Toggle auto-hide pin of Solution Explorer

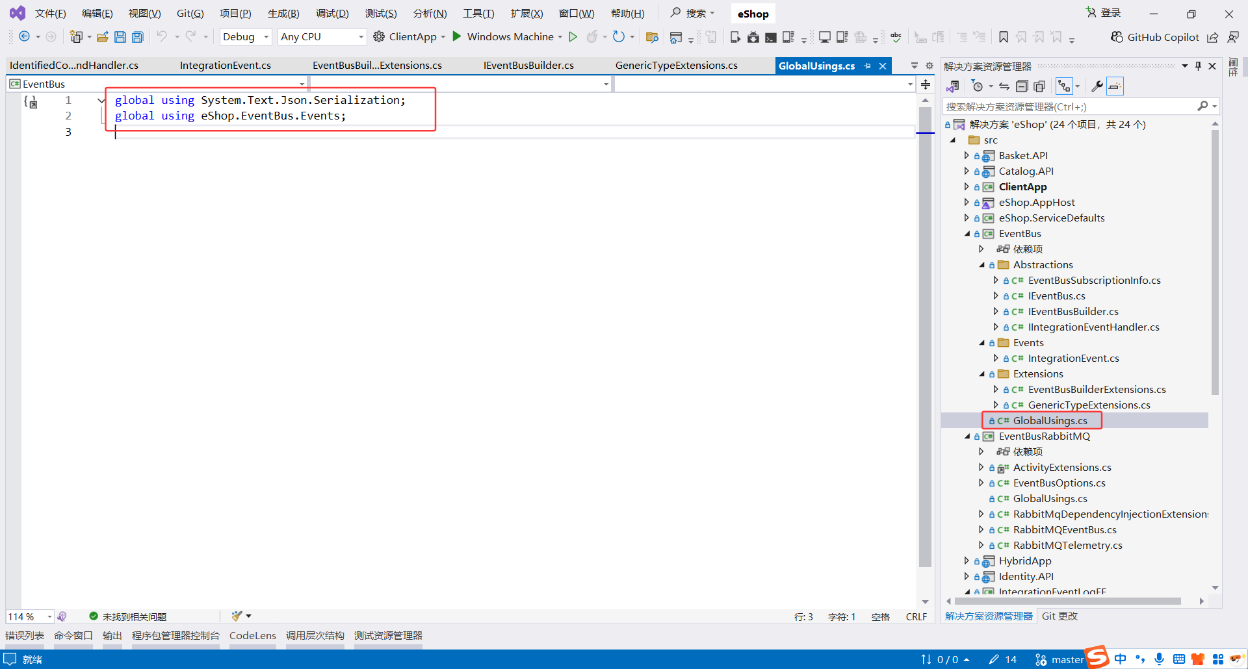1198,66
